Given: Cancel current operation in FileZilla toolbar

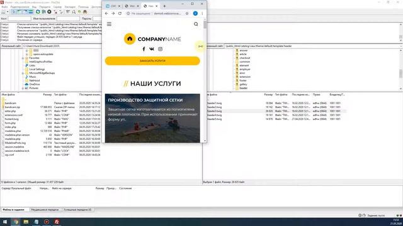Looking at the screenshot, I should pos(49,12).
